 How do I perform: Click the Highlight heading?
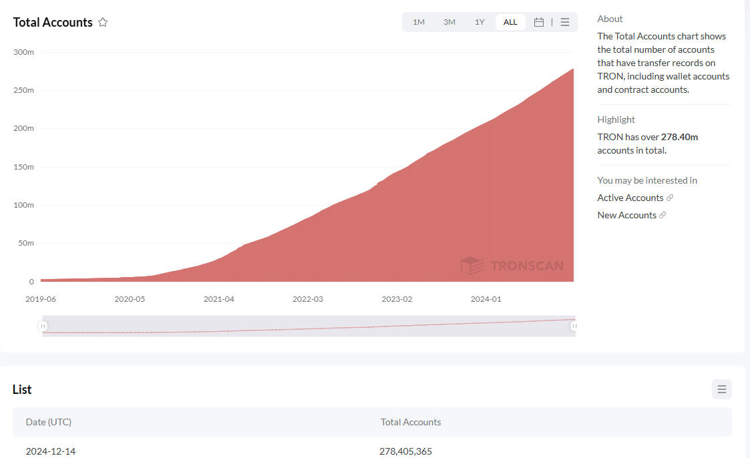(616, 120)
